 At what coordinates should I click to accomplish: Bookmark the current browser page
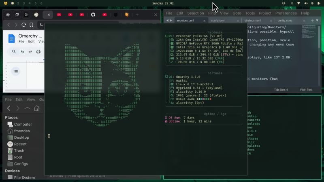[x=32, y=25]
